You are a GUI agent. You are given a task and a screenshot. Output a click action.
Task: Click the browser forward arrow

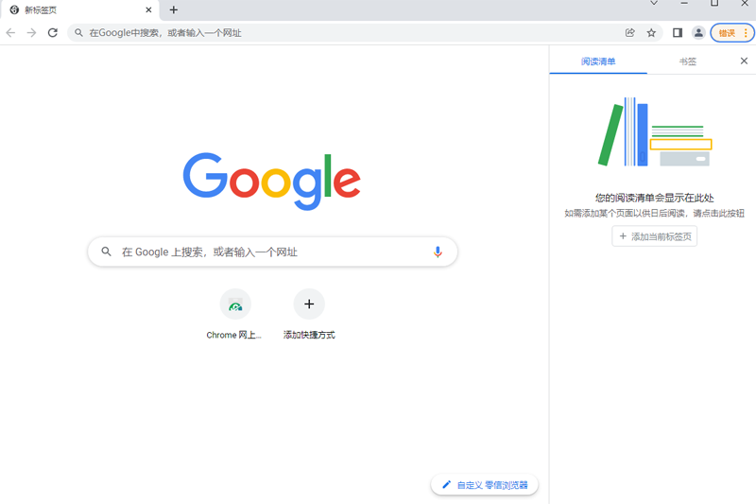click(31, 33)
